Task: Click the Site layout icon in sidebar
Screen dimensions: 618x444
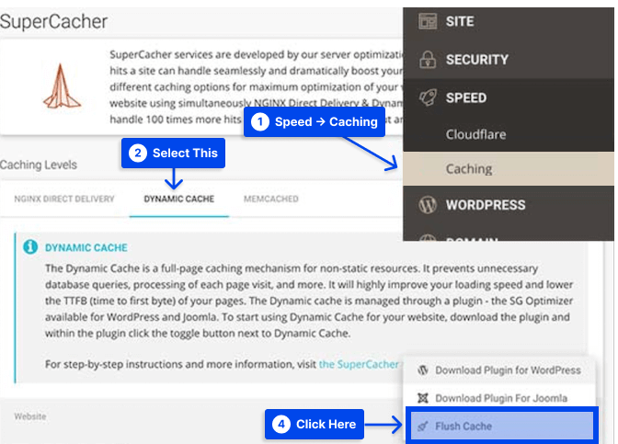Action: tap(428, 21)
